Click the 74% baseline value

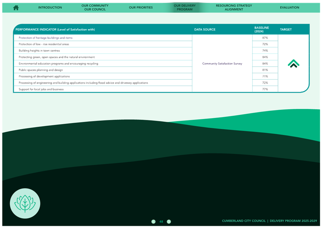pos(265,50)
